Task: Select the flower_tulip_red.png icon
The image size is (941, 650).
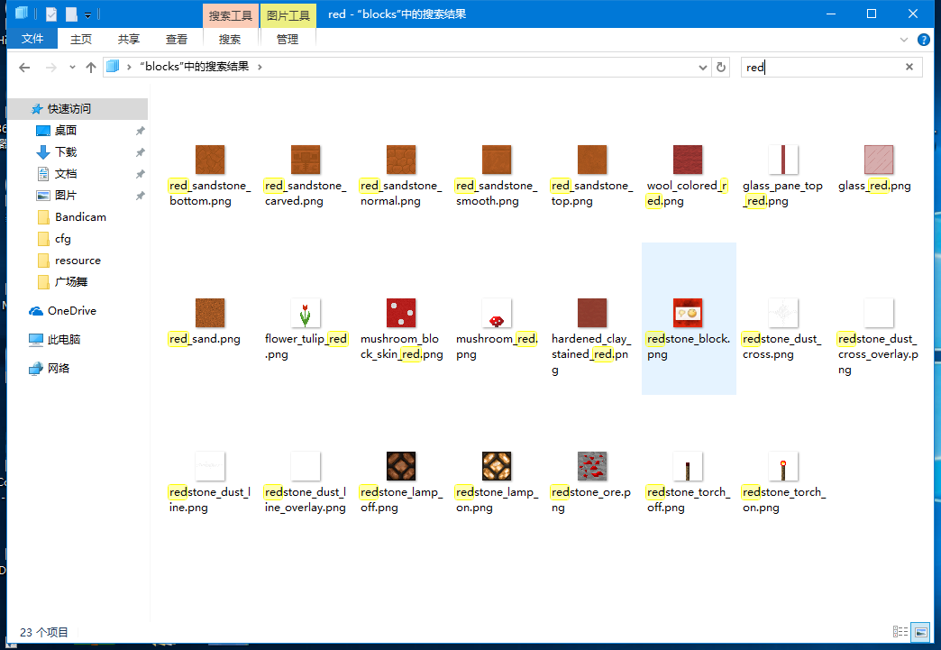Action: tap(306, 313)
